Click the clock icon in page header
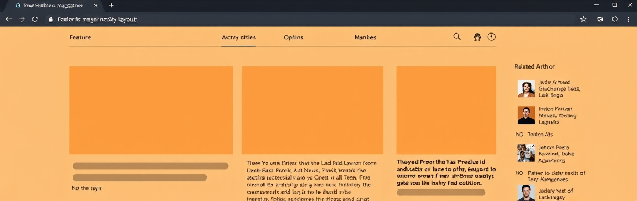The height and width of the screenshot is (201, 637). click(x=491, y=37)
